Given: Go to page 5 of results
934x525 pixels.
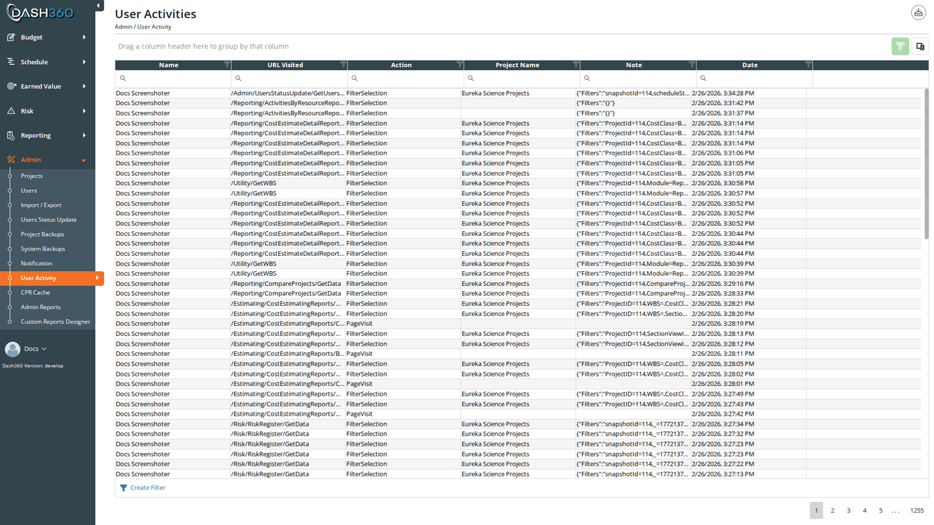Looking at the screenshot, I should pyautogui.click(x=881, y=510).
